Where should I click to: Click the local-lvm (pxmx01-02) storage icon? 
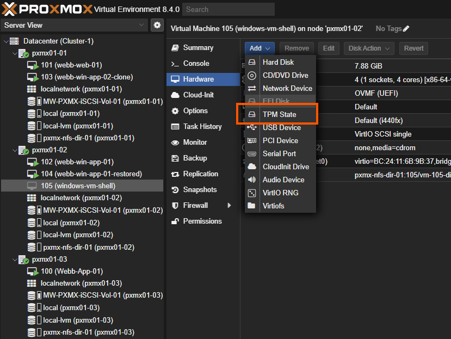point(34,235)
